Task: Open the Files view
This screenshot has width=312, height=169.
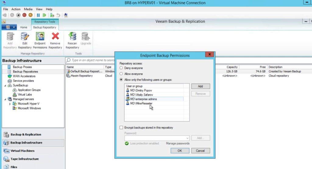Action: click(x=33, y=167)
